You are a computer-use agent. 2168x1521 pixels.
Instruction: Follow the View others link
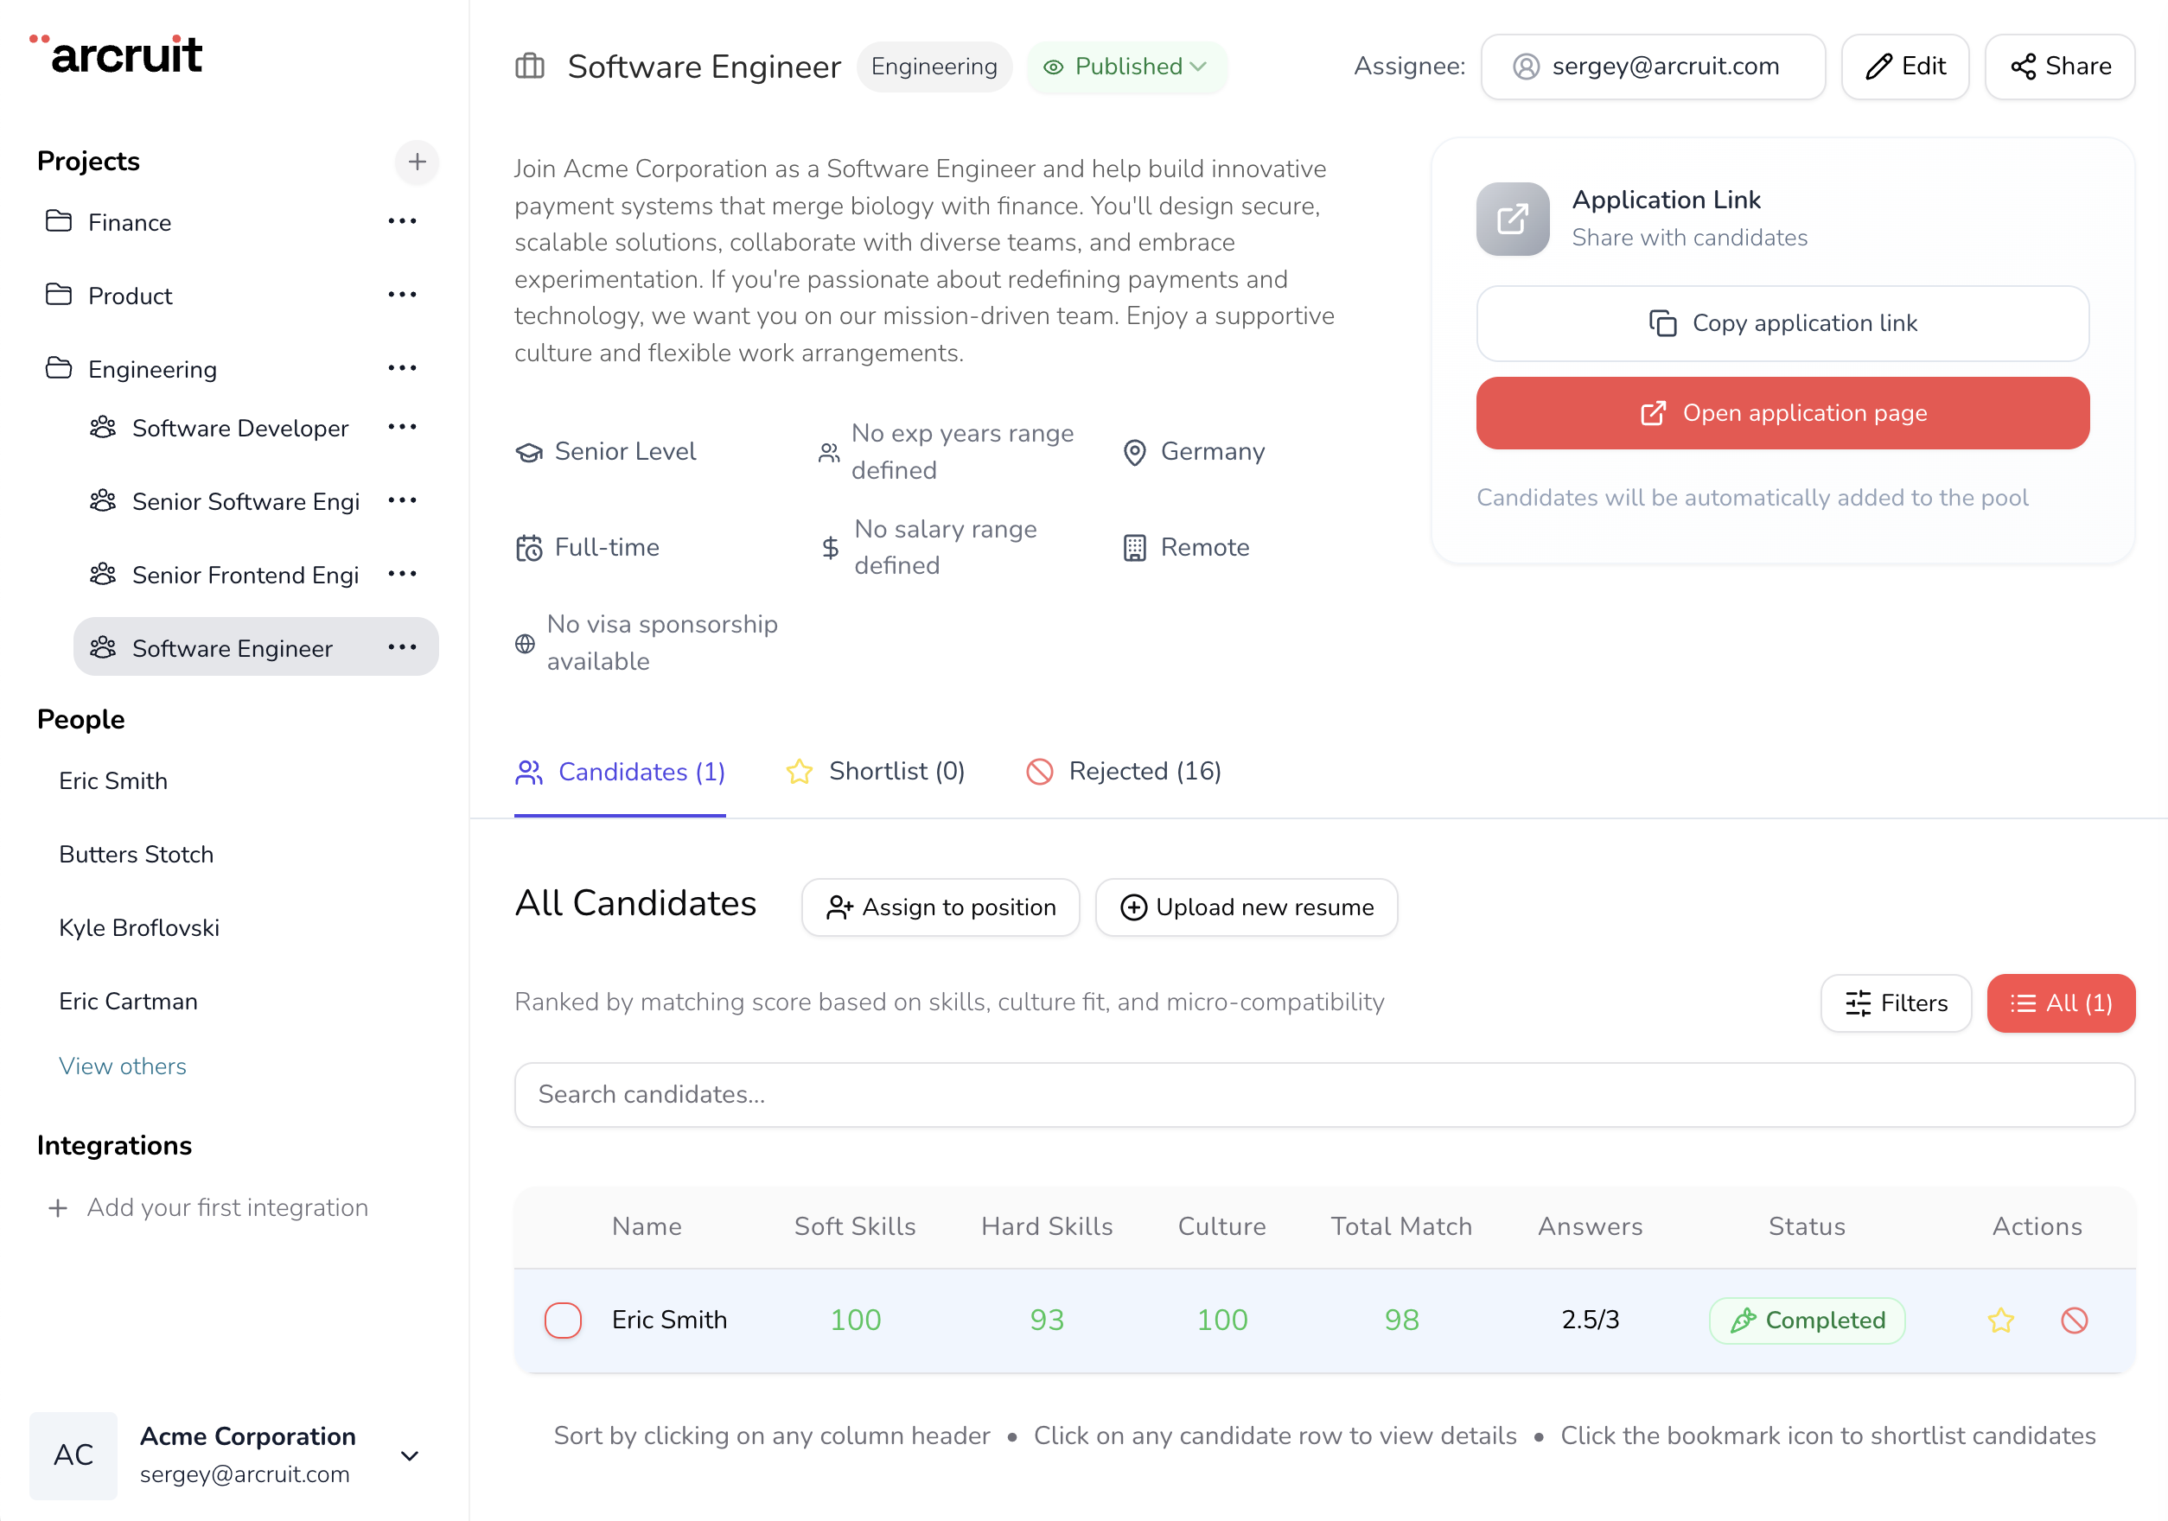click(123, 1066)
